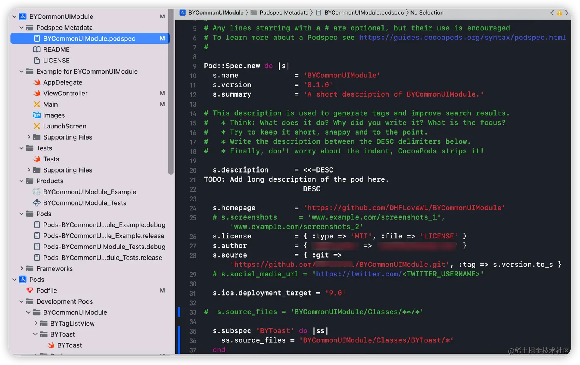Viewport: 580px width, 365px height.
Task: Open the No Selection breadcrumb menu
Action: [x=427, y=13]
